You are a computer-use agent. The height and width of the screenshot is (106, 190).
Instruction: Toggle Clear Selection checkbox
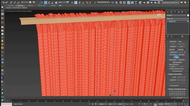170,86
